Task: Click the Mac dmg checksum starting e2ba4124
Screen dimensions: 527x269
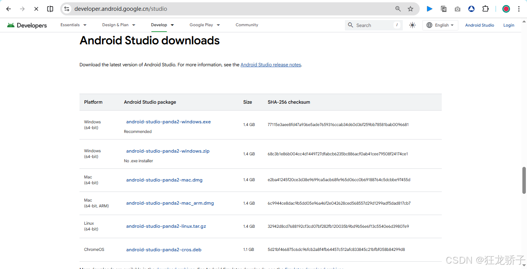Action: coord(339,180)
